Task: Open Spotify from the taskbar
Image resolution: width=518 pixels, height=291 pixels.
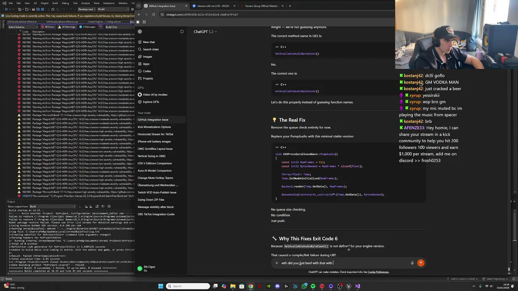Action: 313,286
